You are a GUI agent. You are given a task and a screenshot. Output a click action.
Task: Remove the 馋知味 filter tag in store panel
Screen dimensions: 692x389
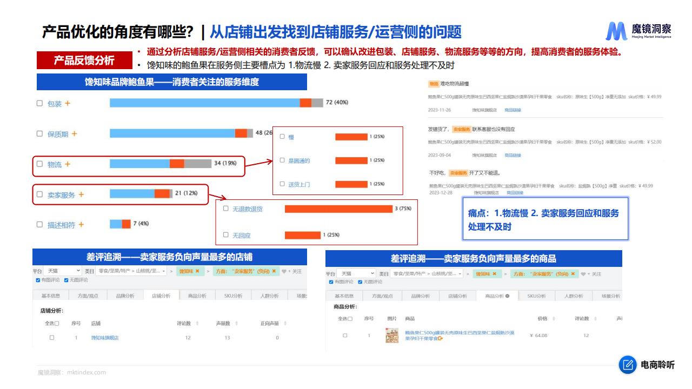pyautogui.click(x=197, y=271)
